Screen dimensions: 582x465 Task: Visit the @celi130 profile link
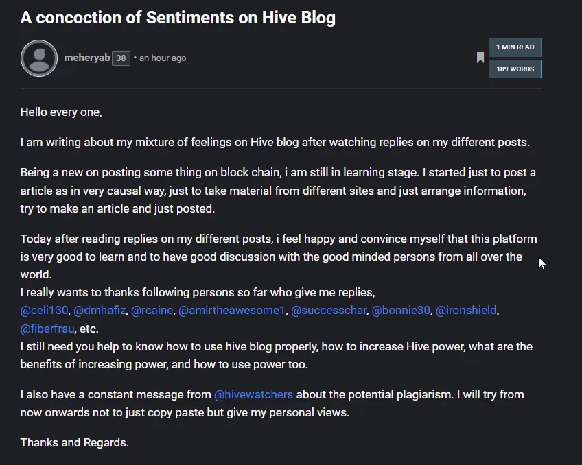(x=44, y=311)
